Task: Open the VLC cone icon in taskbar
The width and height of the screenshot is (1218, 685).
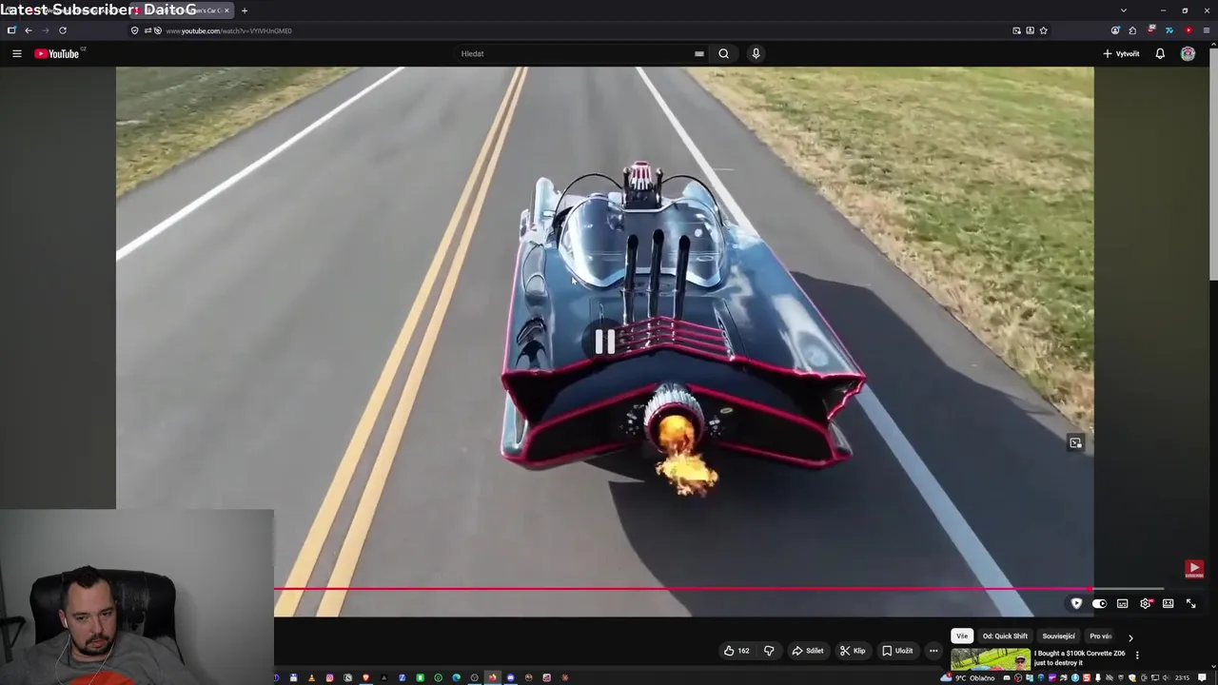Action: pos(312,677)
